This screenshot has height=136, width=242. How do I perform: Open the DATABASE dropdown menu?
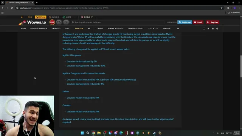(x=56, y=29)
